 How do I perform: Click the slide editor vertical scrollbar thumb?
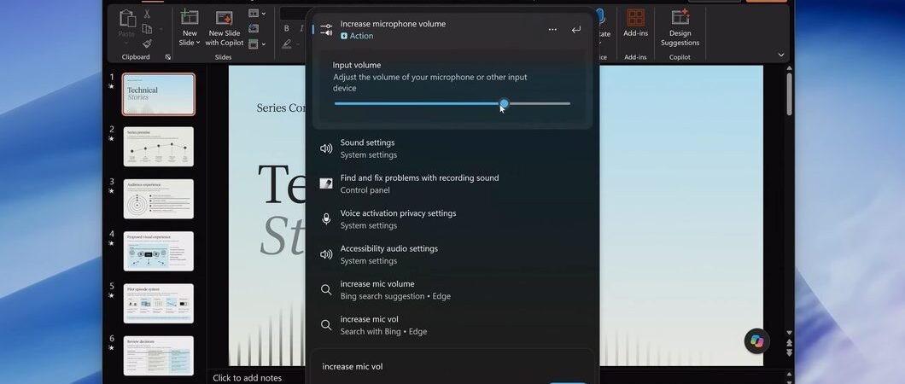tap(789, 94)
